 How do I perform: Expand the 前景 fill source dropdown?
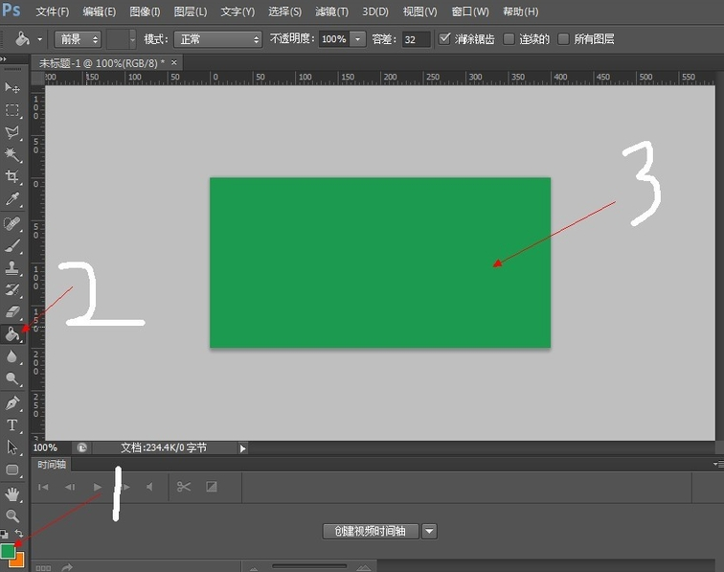coord(79,39)
